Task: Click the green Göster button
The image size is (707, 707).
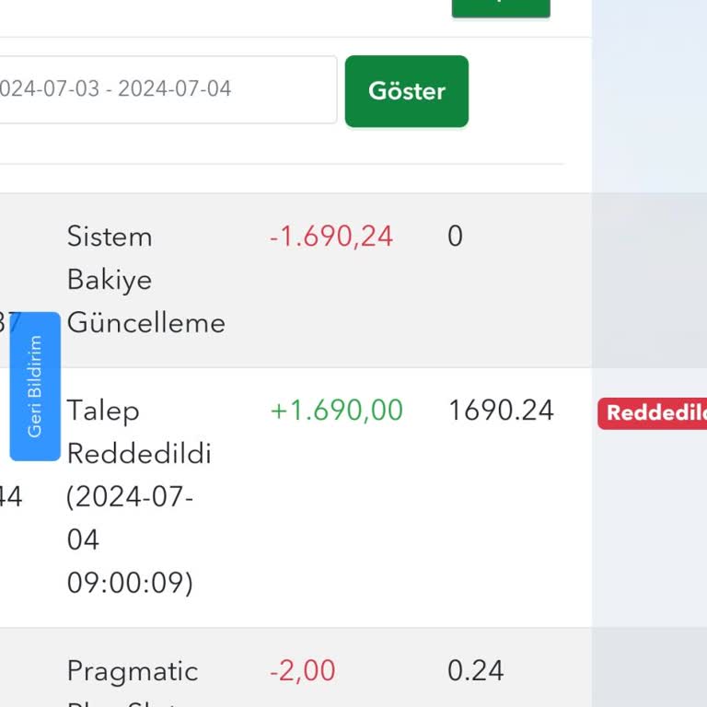Action: click(407, 91)
